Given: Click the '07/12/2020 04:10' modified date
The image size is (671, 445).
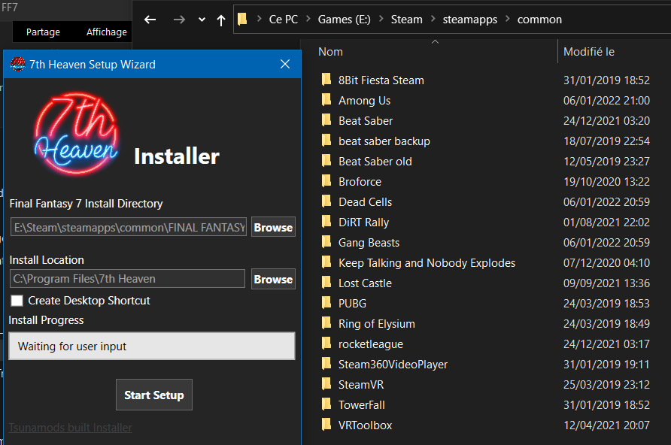Looking at the screenshot, I should pyautogui.click(x=606, y=263).
